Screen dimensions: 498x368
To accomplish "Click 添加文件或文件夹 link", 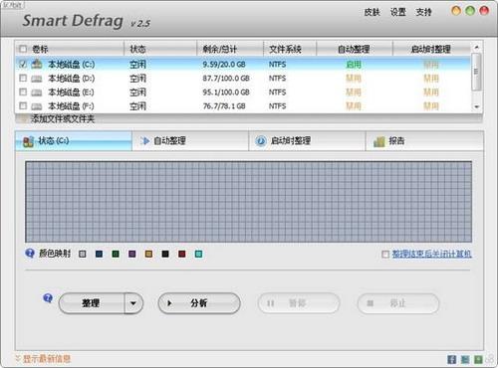I will pos(63,118).
